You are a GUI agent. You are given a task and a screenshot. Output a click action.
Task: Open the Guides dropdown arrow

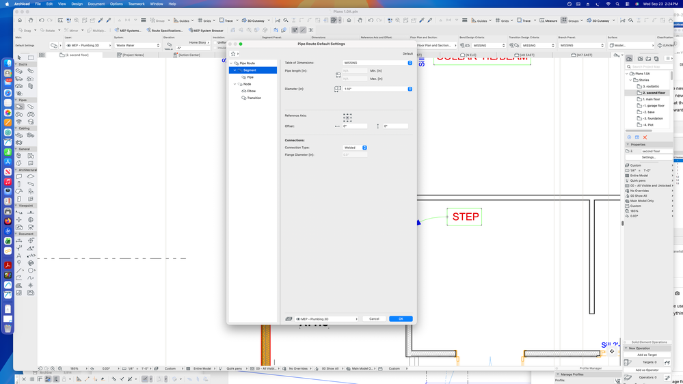click(x=193, y=20)
